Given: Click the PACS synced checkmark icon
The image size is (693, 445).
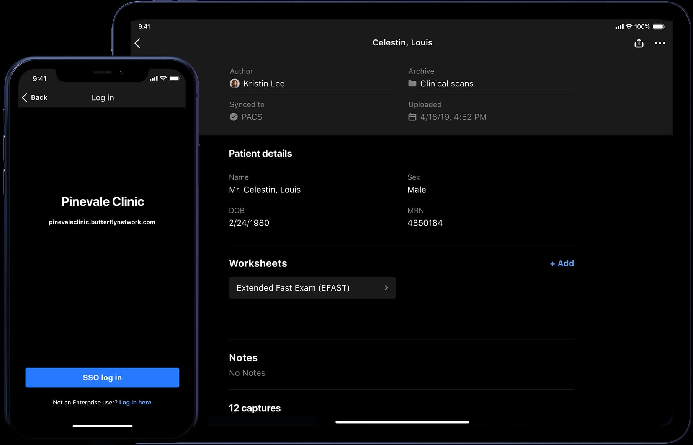Looking at the screenshot, I should pyautogui.click(x=234, y=117).
